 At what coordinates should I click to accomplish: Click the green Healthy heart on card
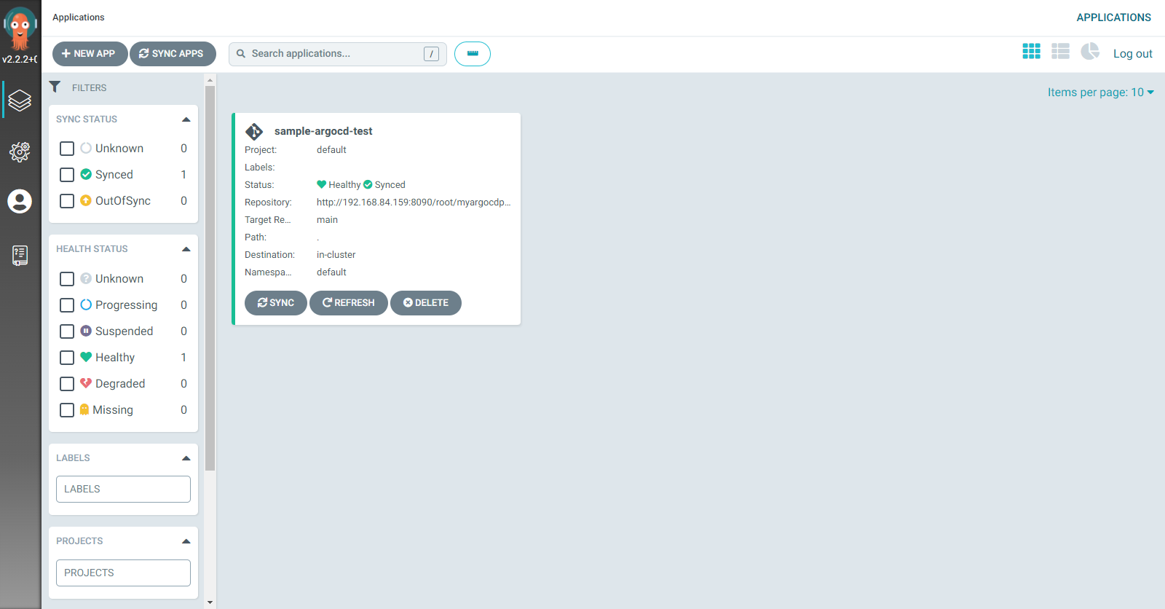click(x=321, y=184)
